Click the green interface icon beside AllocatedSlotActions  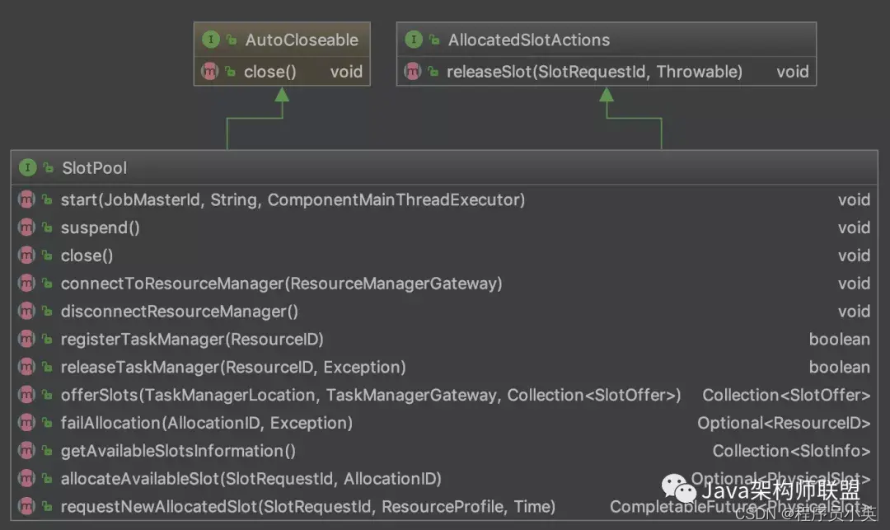click(x=414, y=40)
